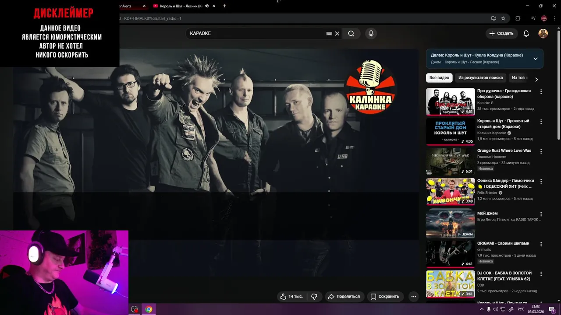Click the Karaoke G channel name

(x=485, y=103)
